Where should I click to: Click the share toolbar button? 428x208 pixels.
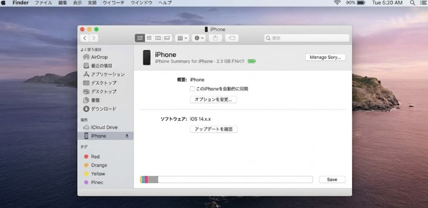pos(216,38)
